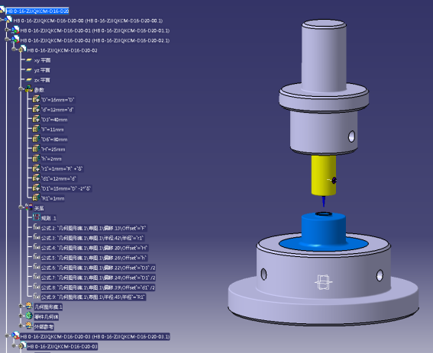Click the icon for parameter `d`=12mm

pos(36,109)
